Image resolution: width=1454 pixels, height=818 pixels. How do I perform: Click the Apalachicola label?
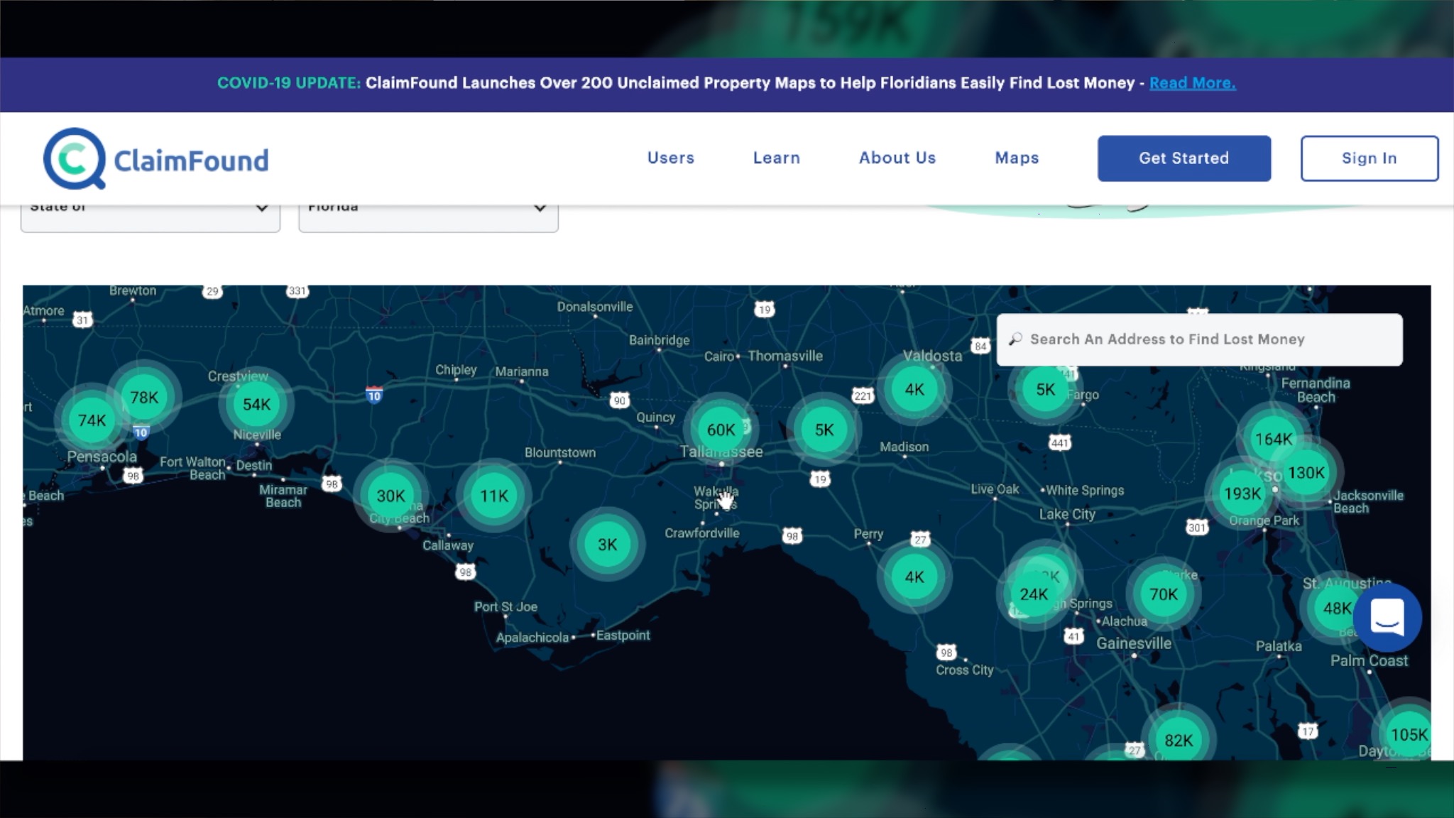[532, 638]
